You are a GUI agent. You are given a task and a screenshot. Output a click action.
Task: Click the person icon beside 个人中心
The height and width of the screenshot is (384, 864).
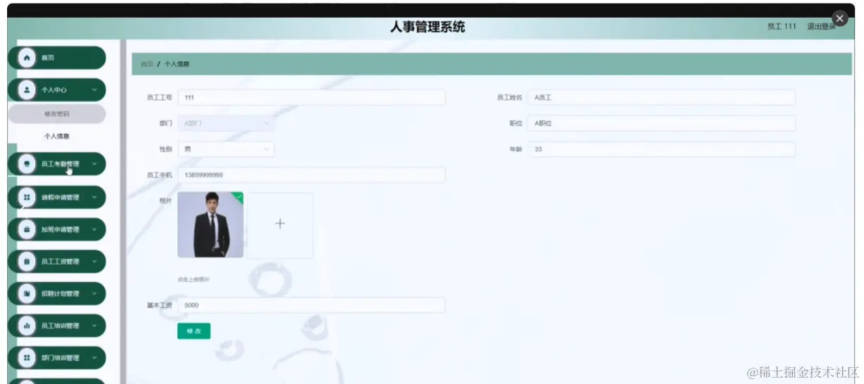(27, 90)
